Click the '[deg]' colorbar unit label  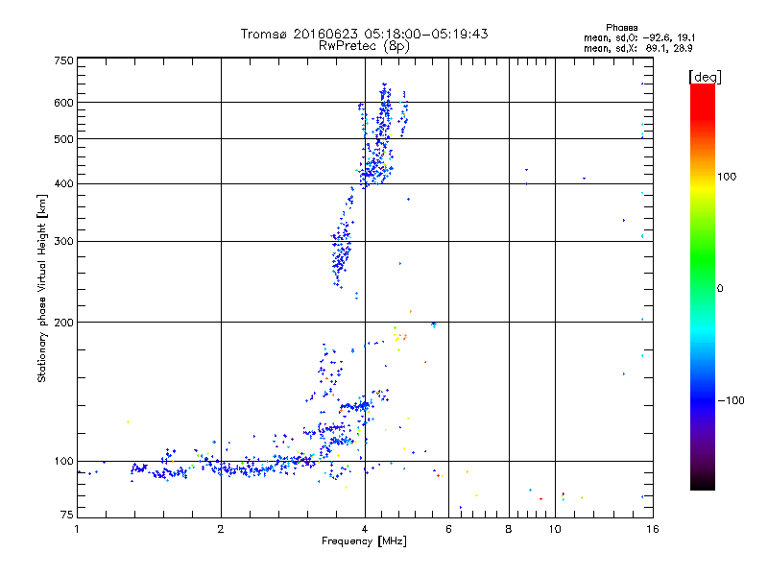705,77
